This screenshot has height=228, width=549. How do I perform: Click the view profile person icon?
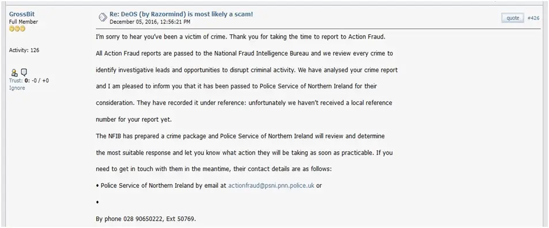coord(14,72)
